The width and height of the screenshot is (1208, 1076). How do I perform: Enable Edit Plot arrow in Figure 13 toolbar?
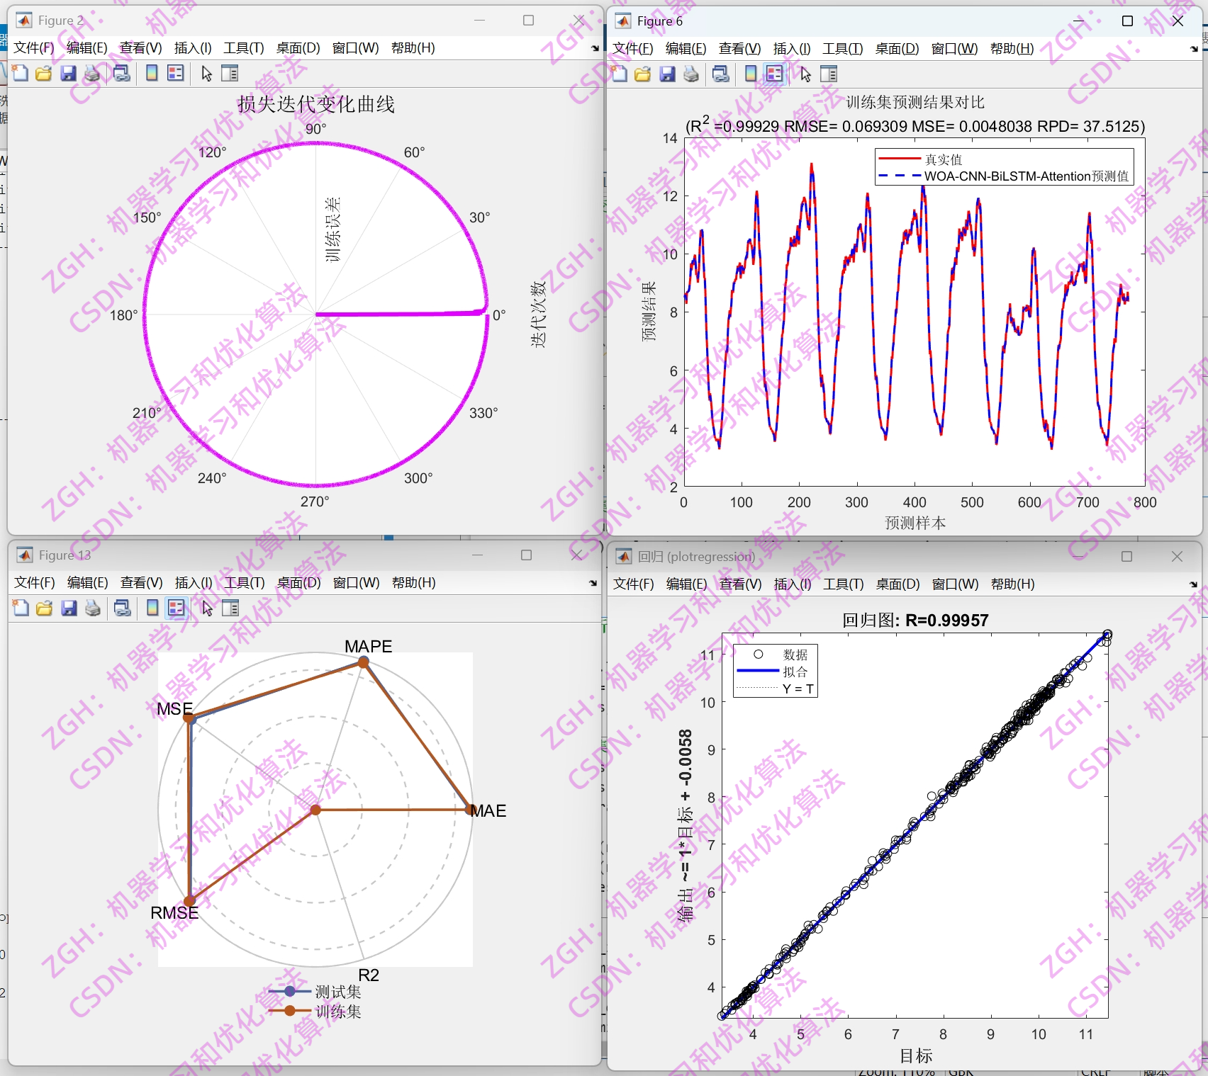pos(207,608)
